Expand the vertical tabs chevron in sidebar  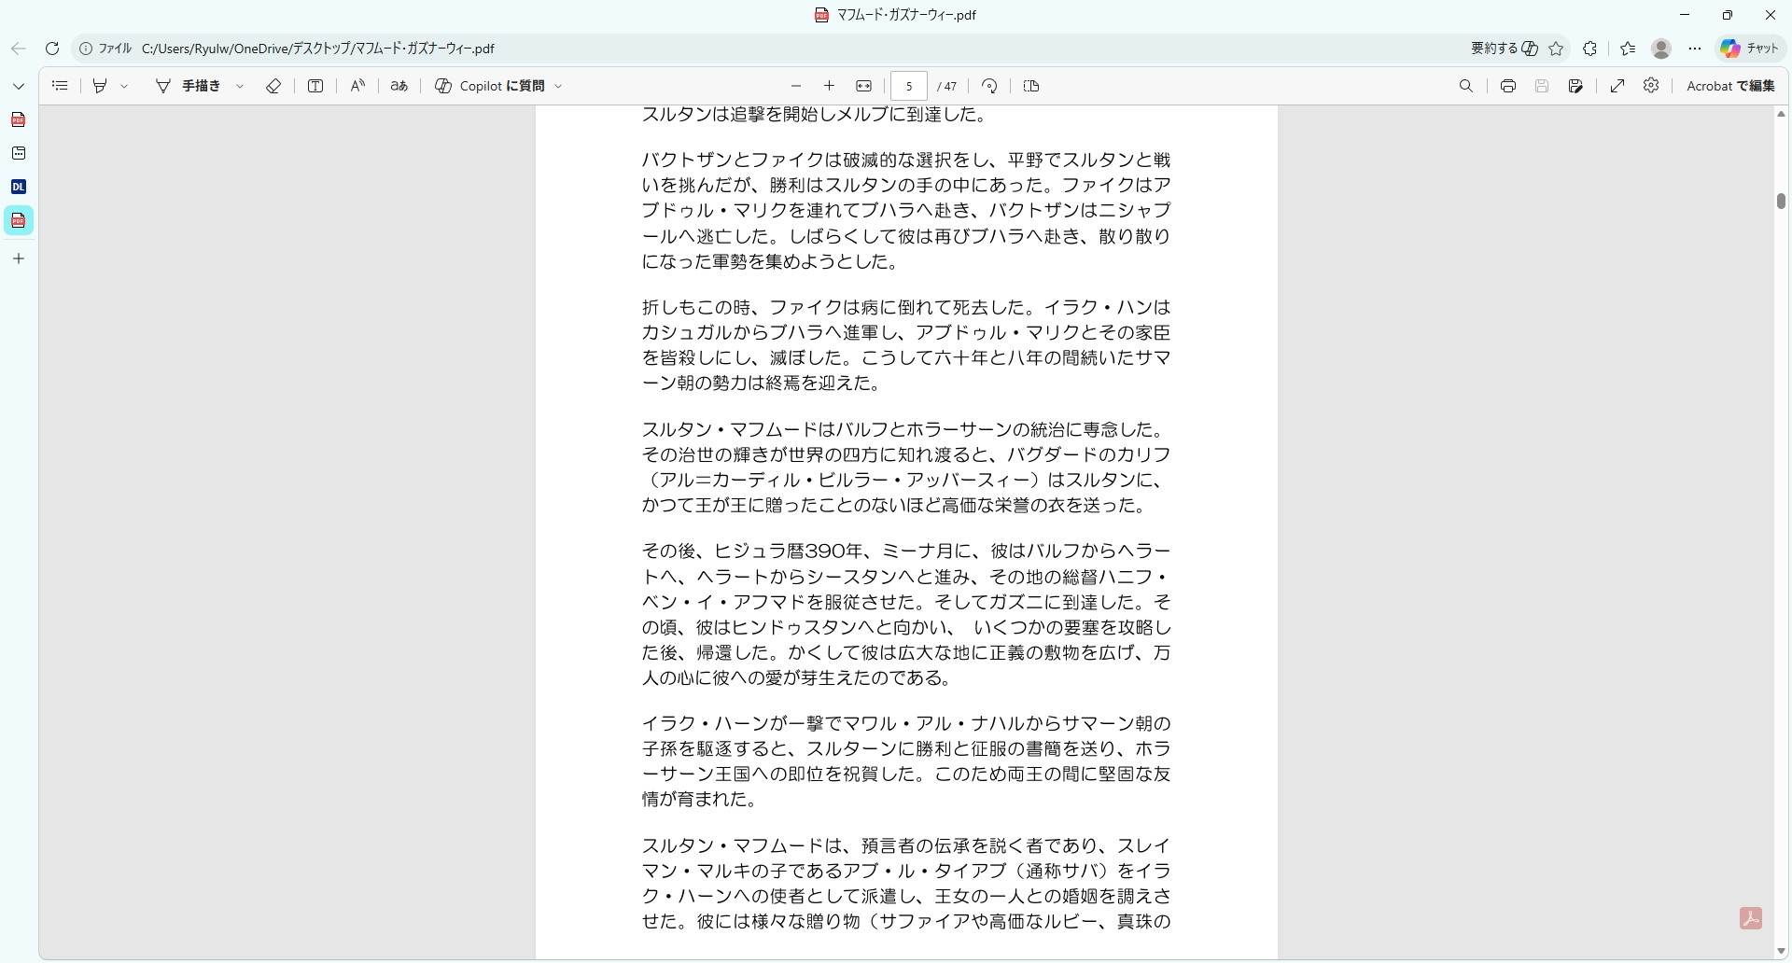18,86
